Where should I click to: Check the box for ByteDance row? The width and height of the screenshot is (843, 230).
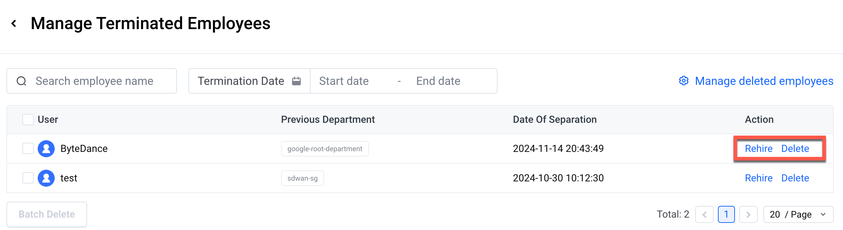28,148
